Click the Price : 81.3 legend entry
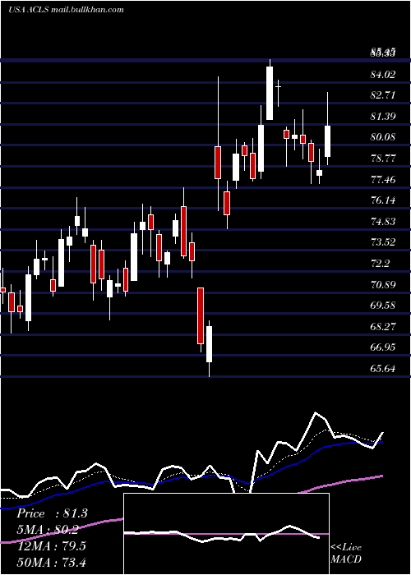411x575 pixels. coord(52,513)
